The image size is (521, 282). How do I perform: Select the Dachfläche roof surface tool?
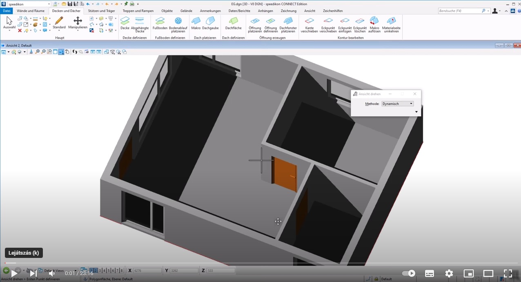(233, 23)
